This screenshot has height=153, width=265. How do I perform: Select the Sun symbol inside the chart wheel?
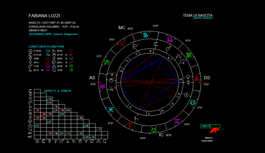click(186, 95)
